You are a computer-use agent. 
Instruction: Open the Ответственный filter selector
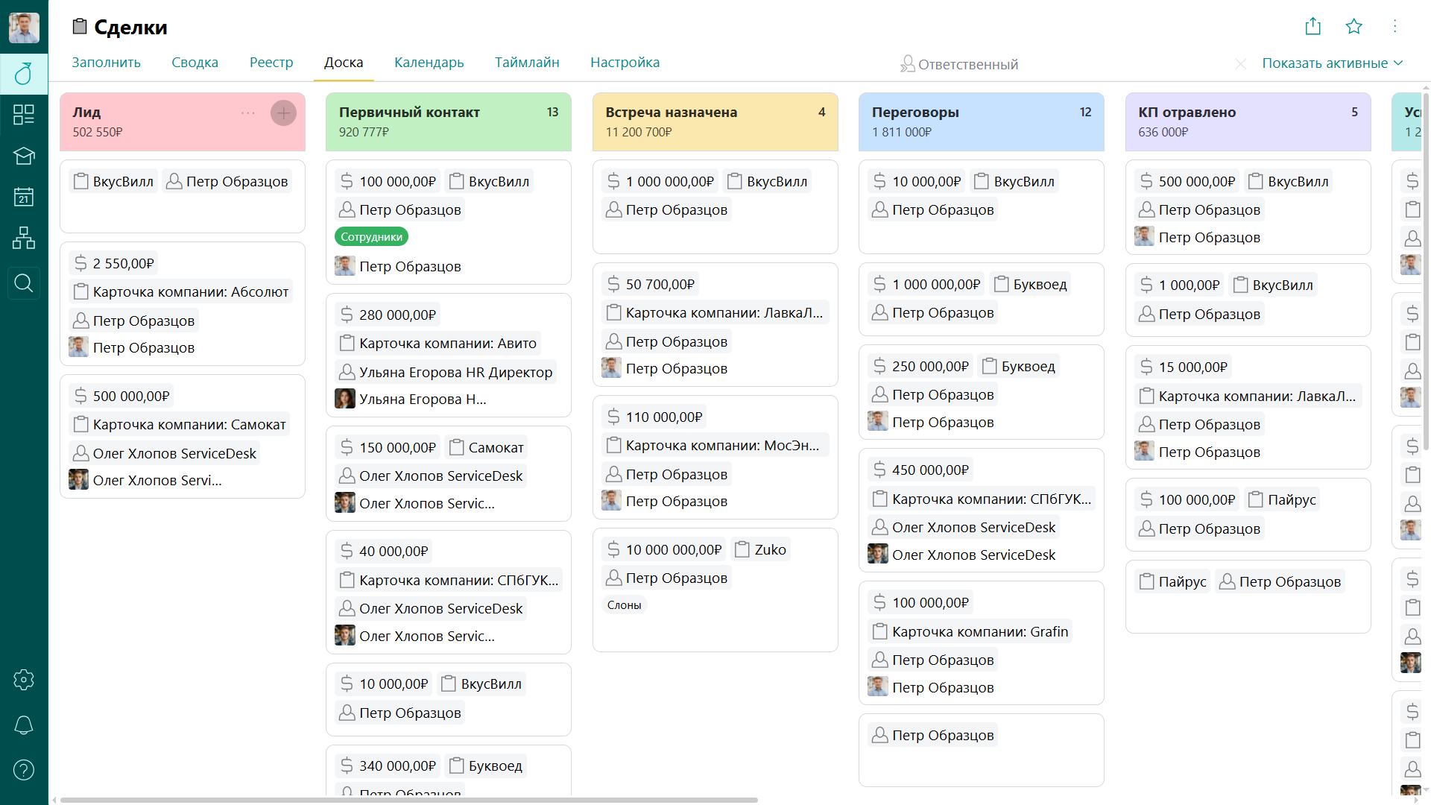click(x=959, y=64)
